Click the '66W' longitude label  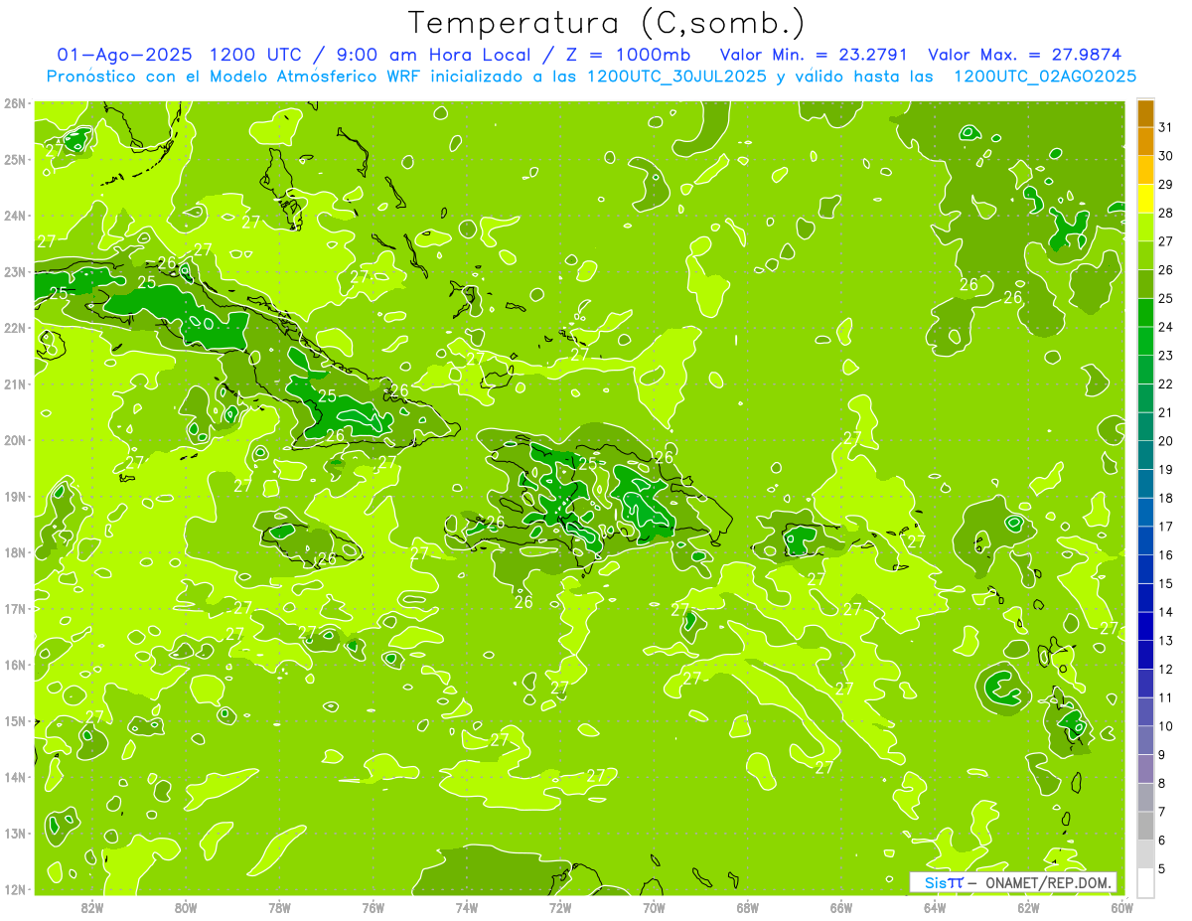841,907
